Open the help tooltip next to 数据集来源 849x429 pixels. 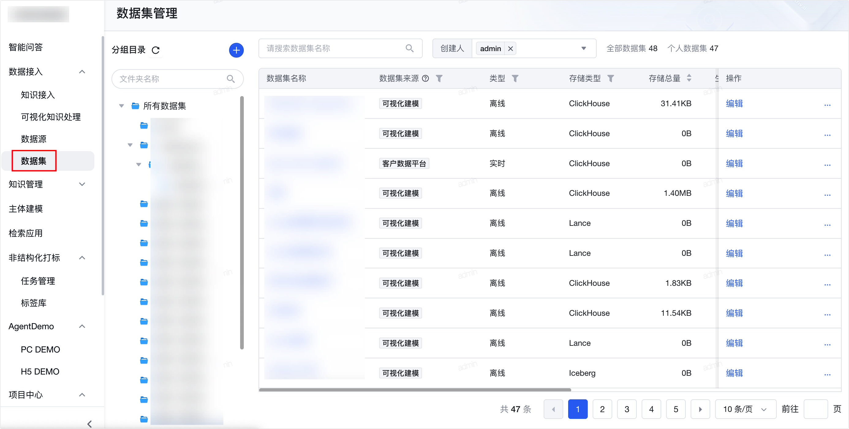[x=425, y=78]
